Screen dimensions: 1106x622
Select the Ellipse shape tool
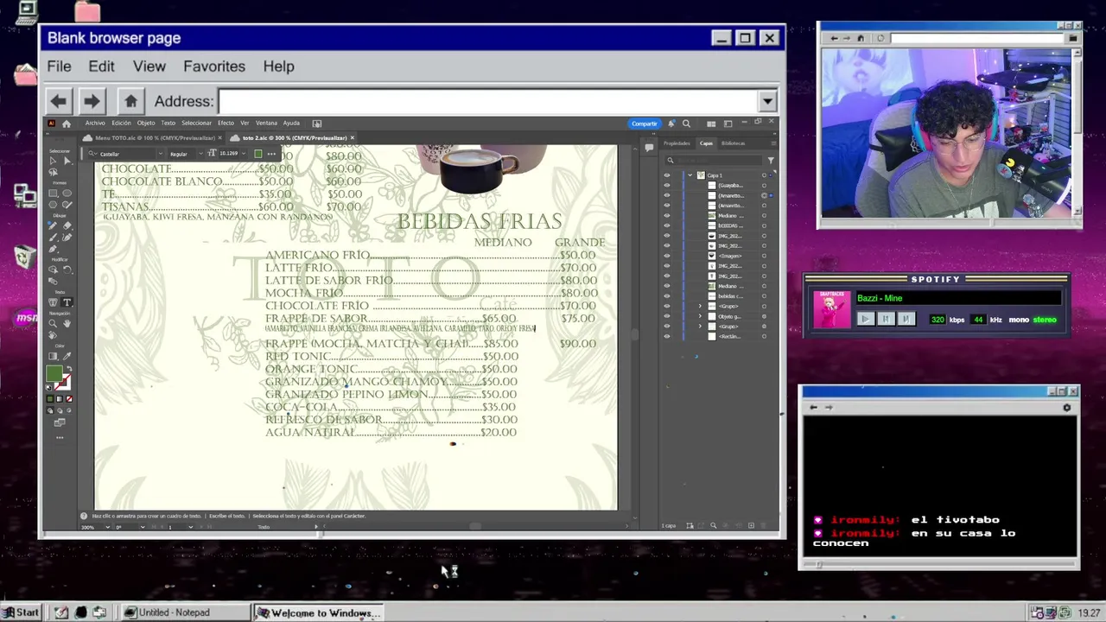[67, 193]
